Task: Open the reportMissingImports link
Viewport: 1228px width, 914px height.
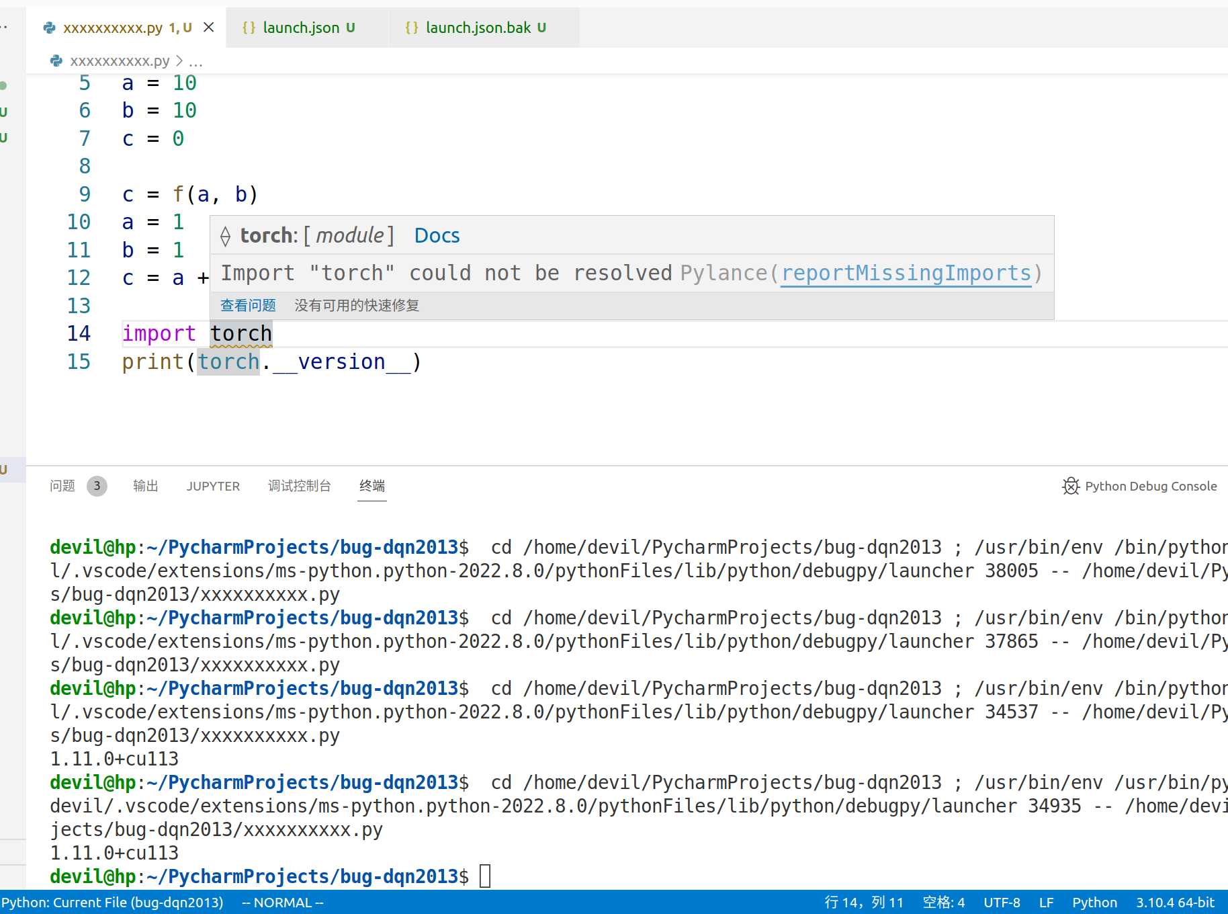Action: (906, 273)
